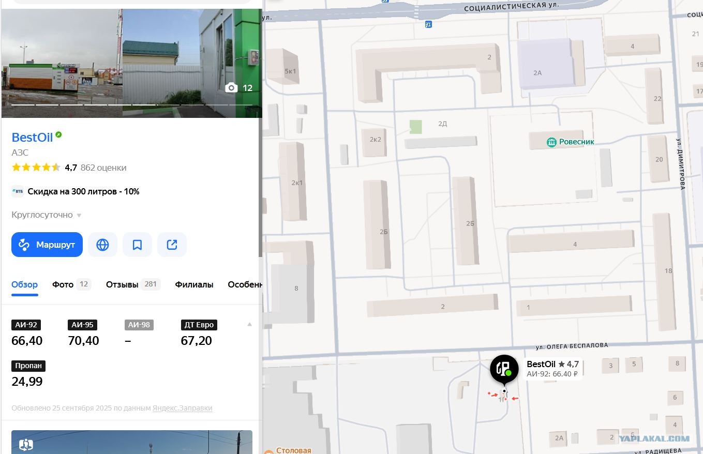Click the 66,40 price in the panel

click(27, 341)
